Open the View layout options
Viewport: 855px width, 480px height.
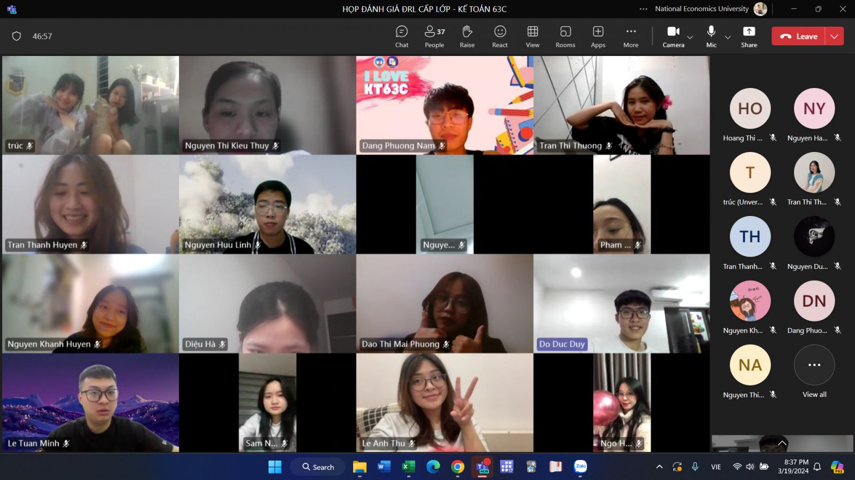tap(532, 36)
